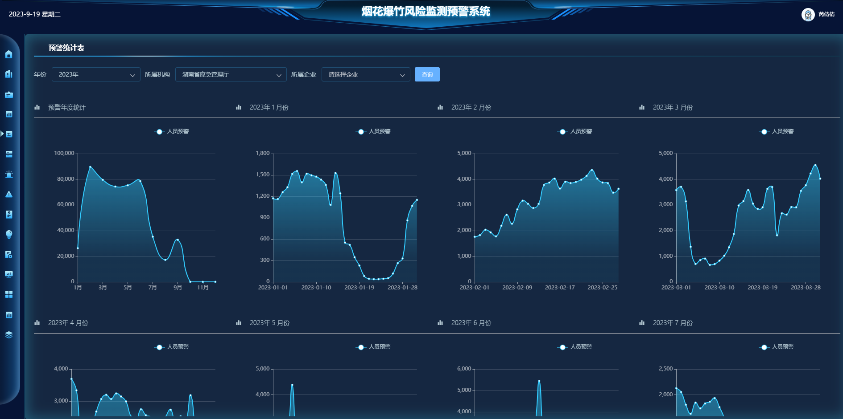Click the 所属机构 field label
Screen dimensions: 843x419
pos(157,74)
